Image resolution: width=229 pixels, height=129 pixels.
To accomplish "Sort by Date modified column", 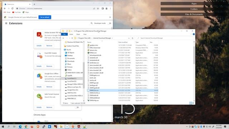I will pyautogui.click(x=123, y=42).
